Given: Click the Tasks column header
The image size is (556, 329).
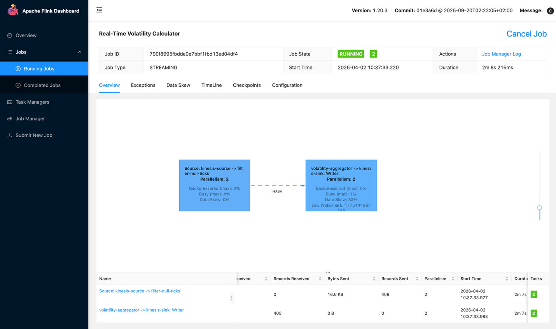Looking at the screenshot, I should (536, 279).
